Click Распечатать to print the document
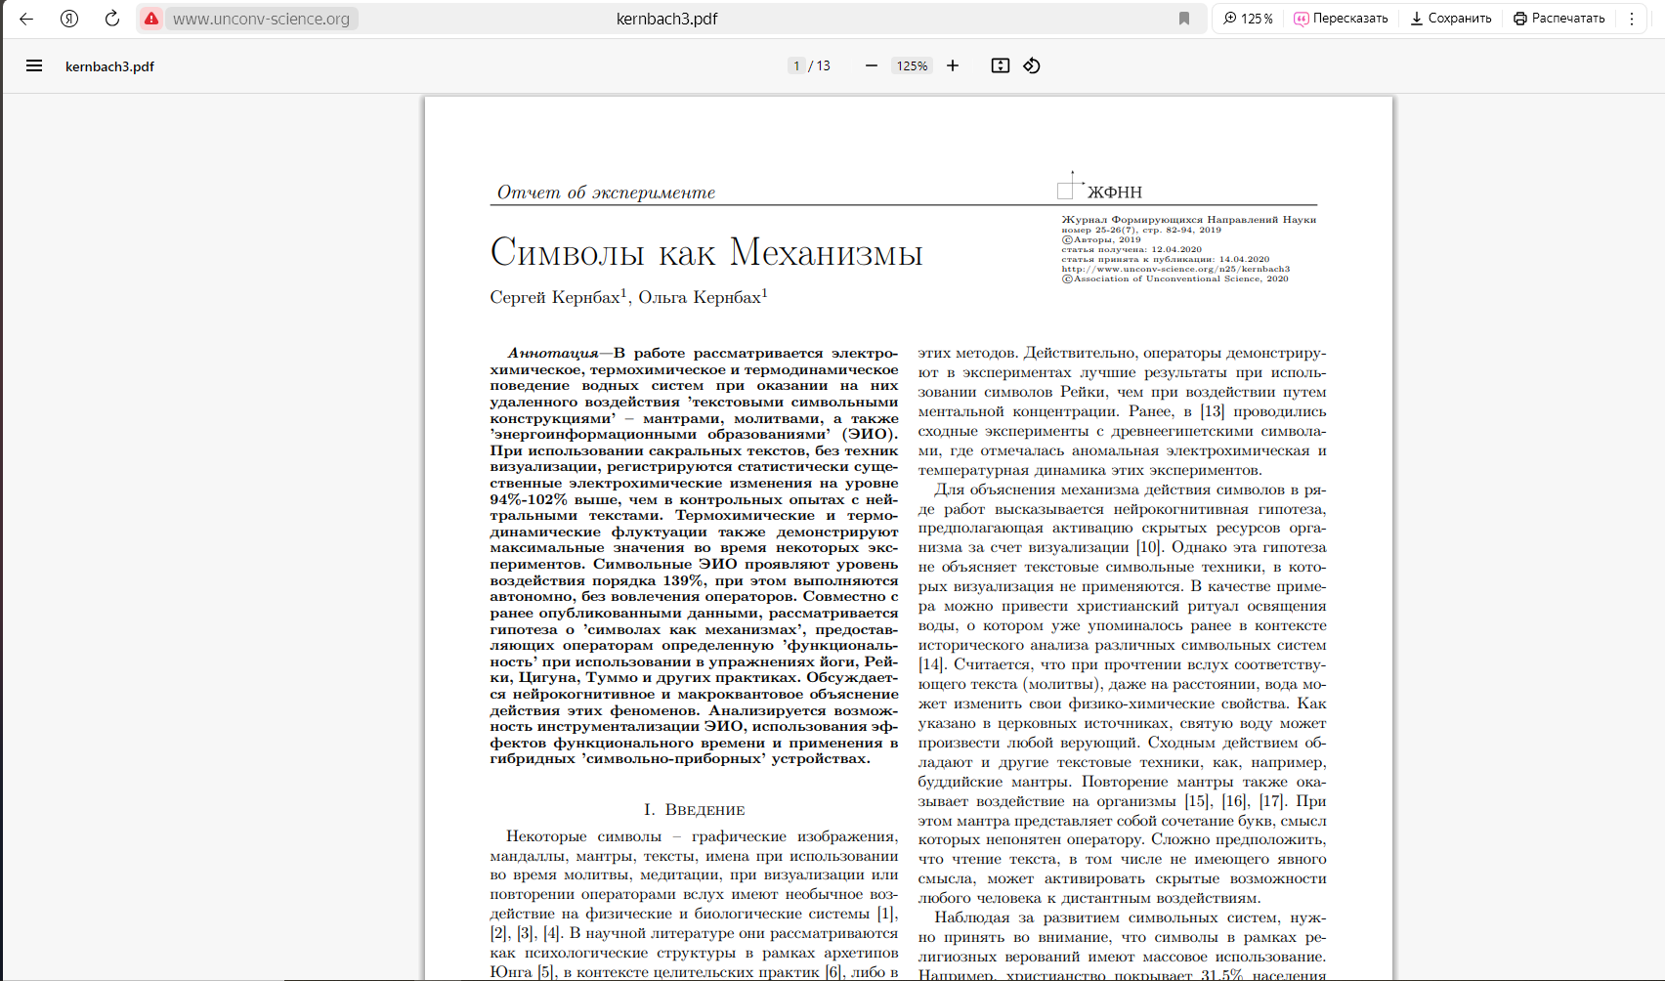 pyautogui.click(x=1559, y=19)
